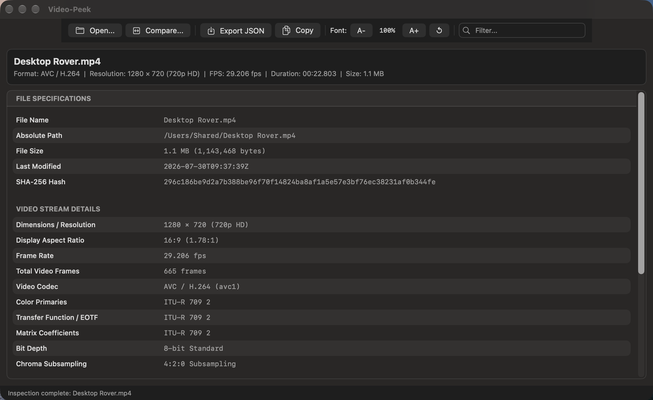Click the Video Codec AVC value
653x400 pixels.
[202, 287]
